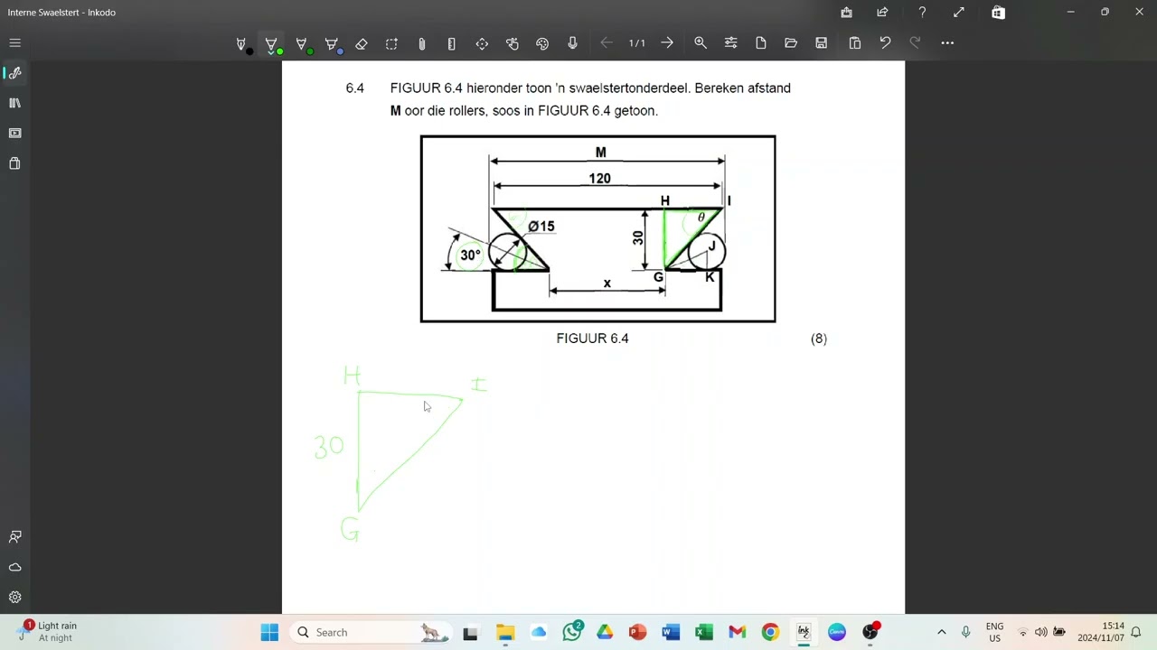The height and width of the screenshot is (650, 1157).
Task: Select the black pen tool
Action: [241, 43]
